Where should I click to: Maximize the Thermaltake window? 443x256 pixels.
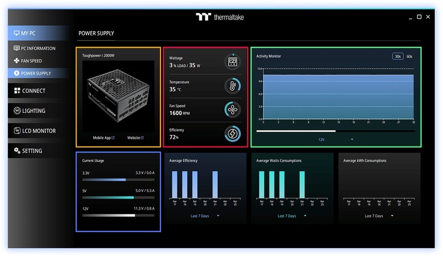click(419, 17)
